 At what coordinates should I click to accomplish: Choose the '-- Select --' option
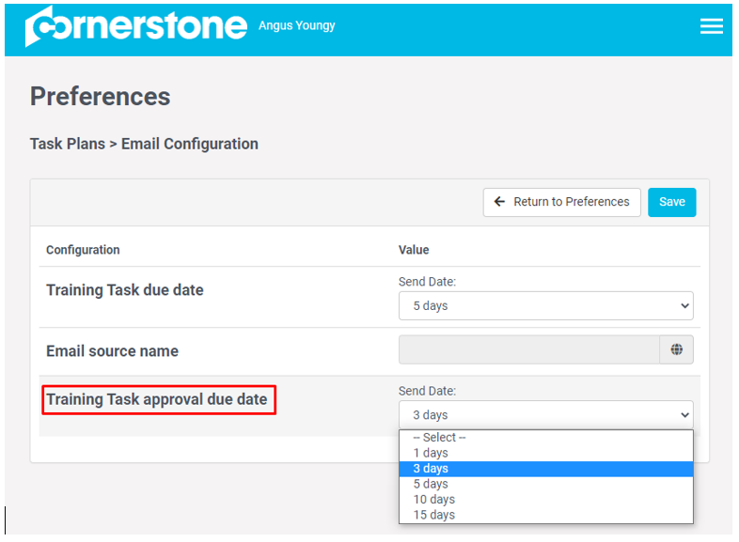(545, 438)
